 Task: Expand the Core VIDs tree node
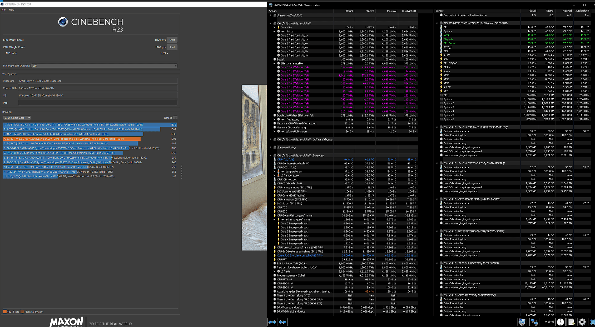[274, 27]
